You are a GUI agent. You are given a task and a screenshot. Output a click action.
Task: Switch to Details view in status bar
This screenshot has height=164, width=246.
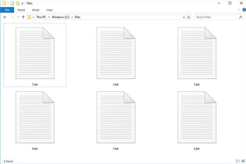(237, 161)
